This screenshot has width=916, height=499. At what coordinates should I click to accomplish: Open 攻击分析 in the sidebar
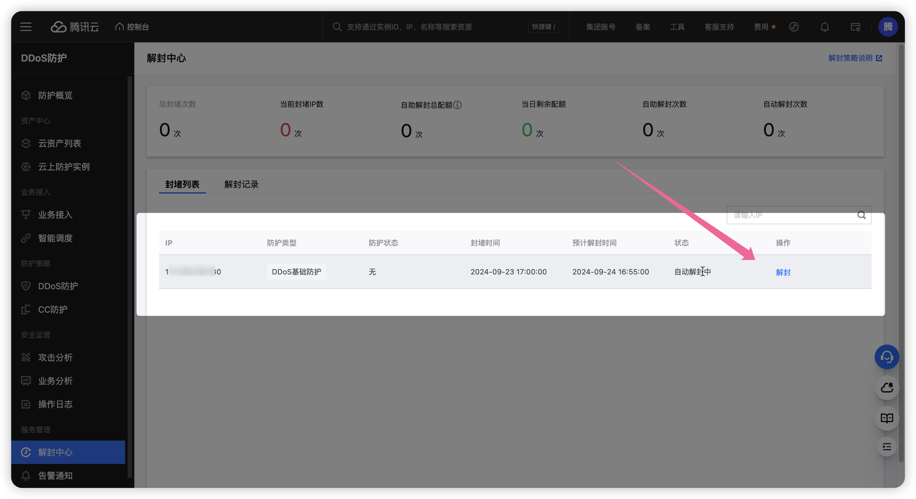click(x=68, y=357)
